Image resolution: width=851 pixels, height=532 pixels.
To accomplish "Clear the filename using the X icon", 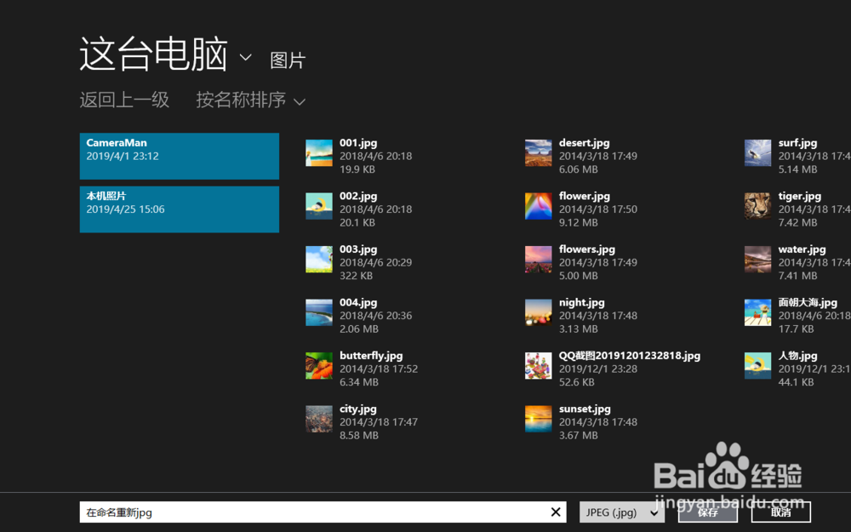I will (x=557, y=512).
